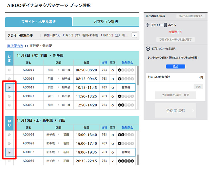Viewport: 213px width, 169px height.
Task: Select the ADO011 outbound flight radio button
Action: tap(9, 70)
